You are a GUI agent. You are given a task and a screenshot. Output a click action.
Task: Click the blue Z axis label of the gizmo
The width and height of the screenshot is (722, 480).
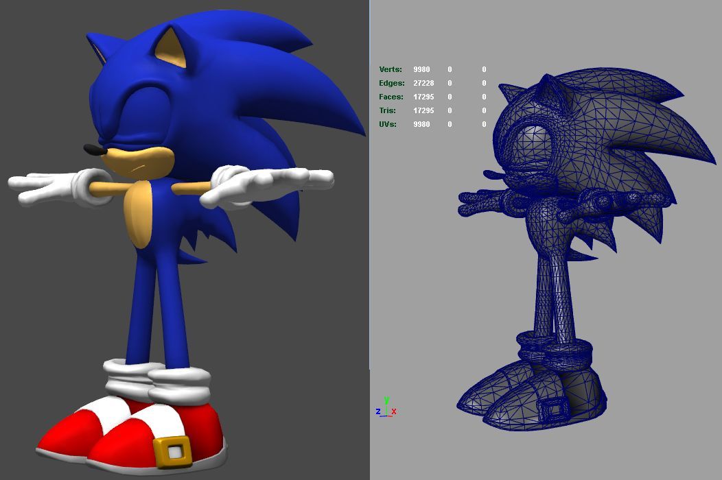pos(378,411)
